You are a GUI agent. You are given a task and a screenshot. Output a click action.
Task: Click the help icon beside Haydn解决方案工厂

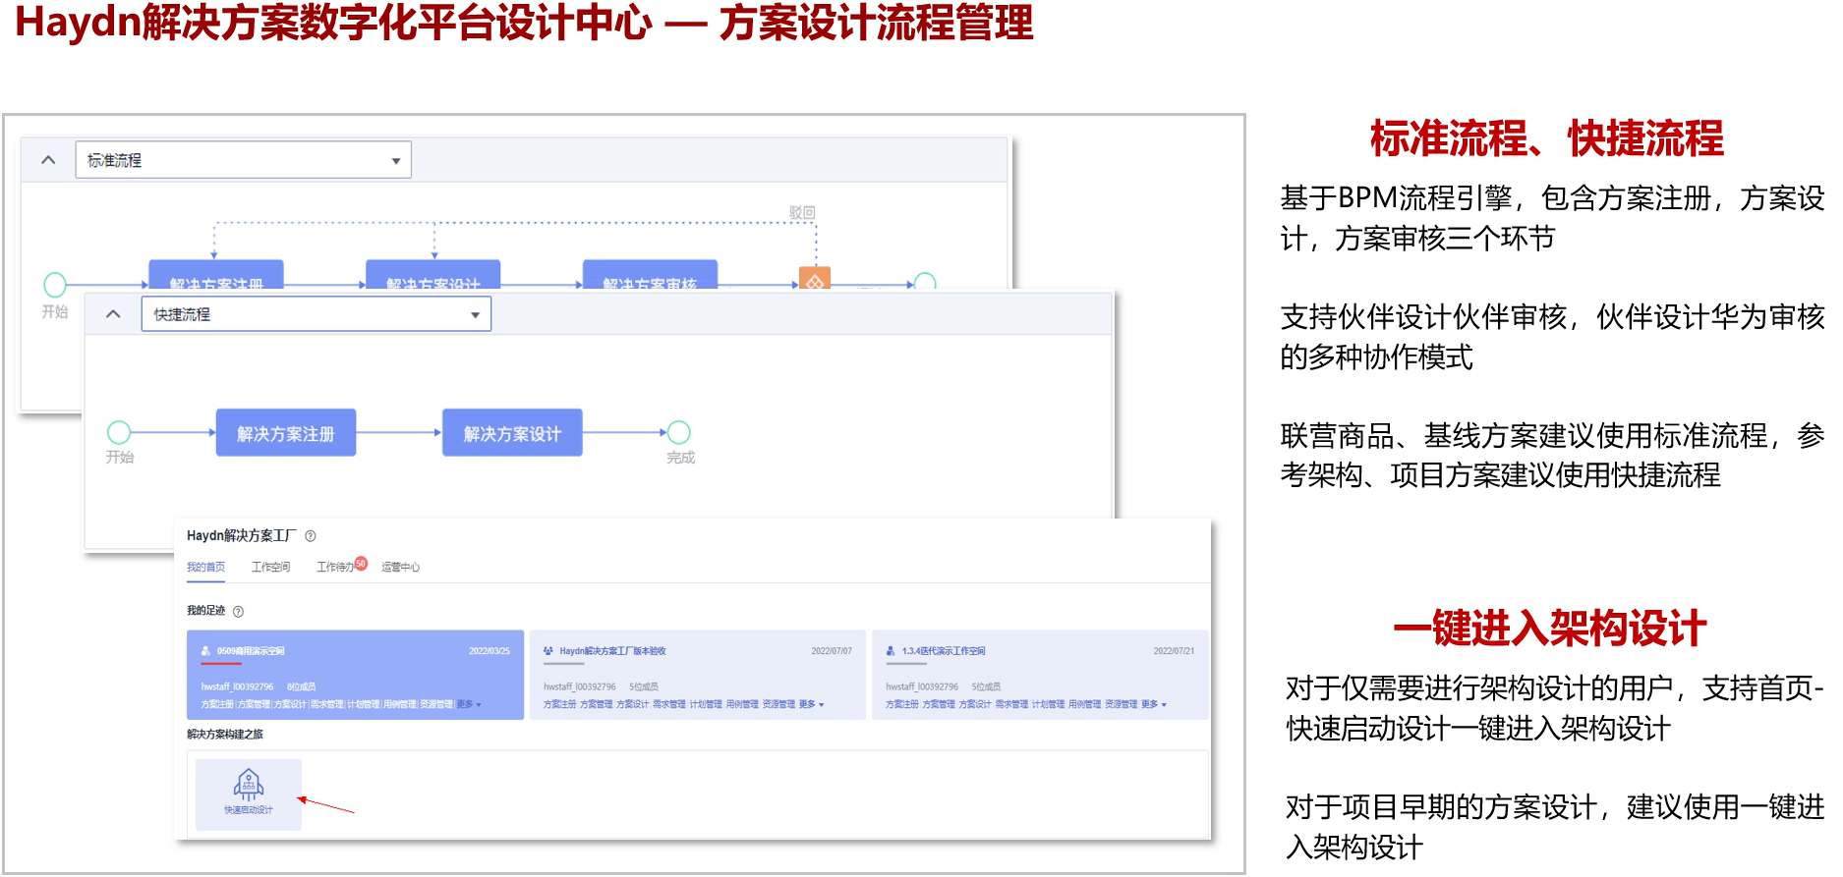tap(311, 536)
